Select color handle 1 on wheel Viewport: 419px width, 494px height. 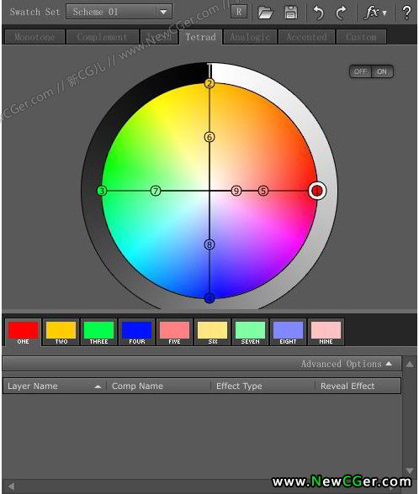317,191
